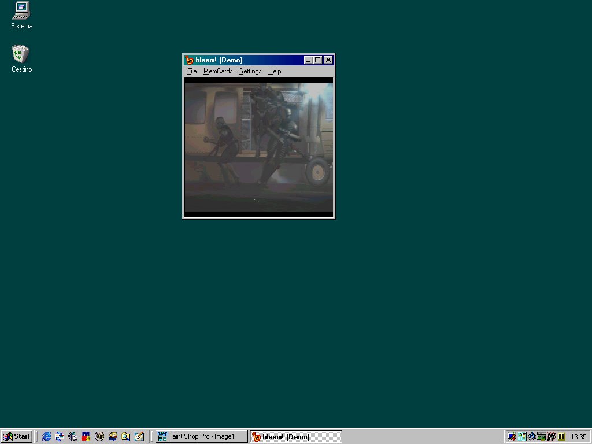Open the File menu in bleem!
592x444 pixels.
point(192,71)
